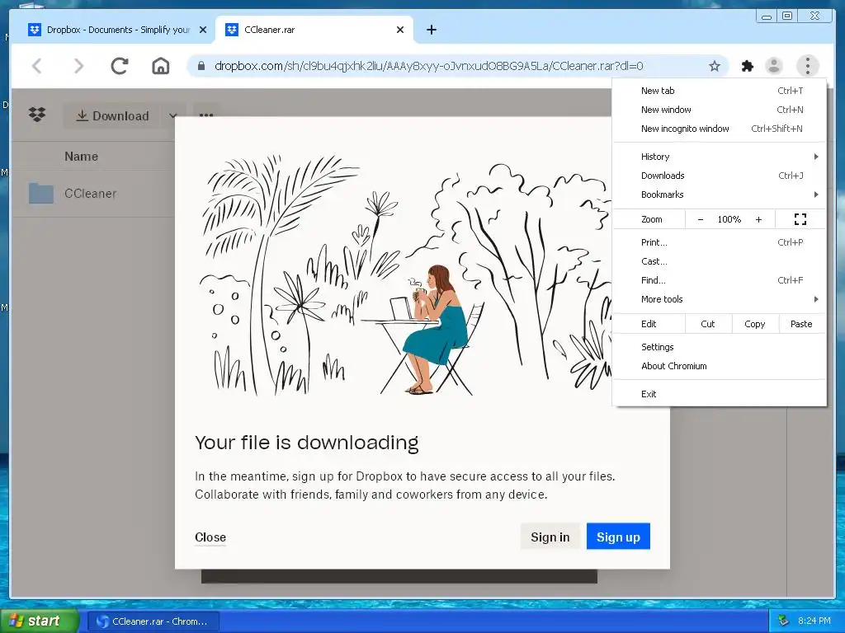Select Find from the menu
The height and width of the screenshot is (633, 845).
click(720, 280)
